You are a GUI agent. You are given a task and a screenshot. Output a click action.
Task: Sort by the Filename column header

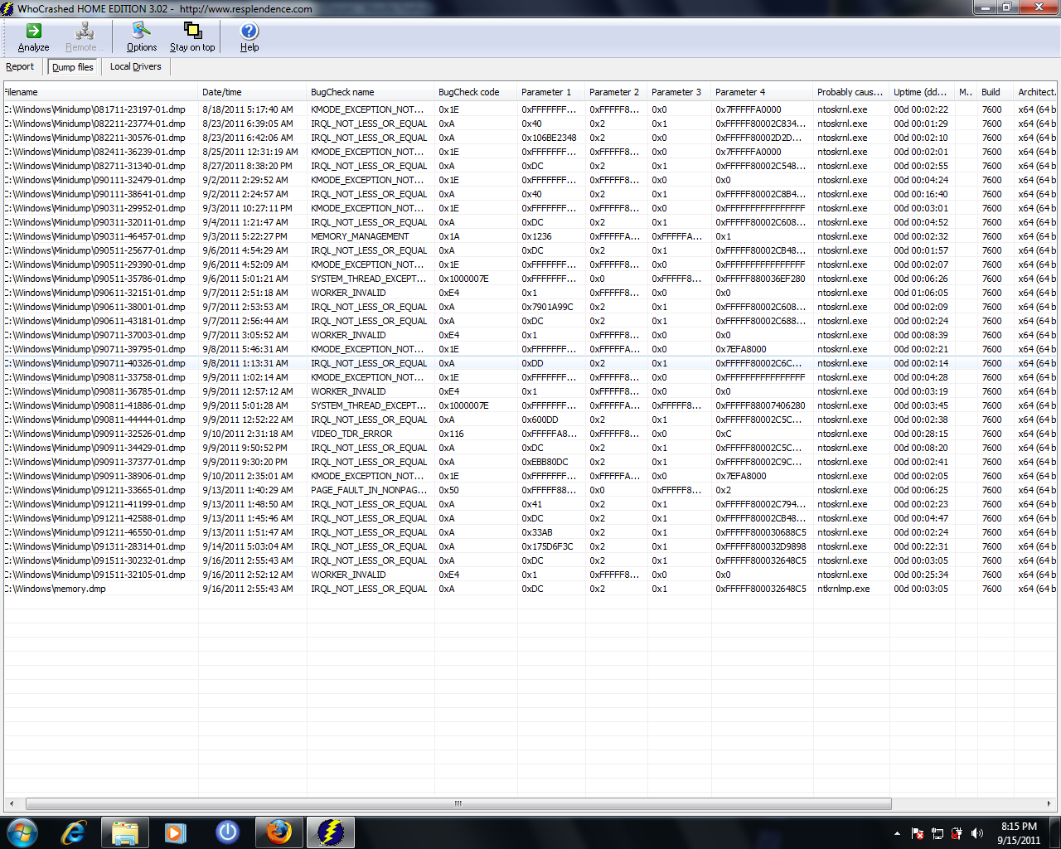pos(100,92)
